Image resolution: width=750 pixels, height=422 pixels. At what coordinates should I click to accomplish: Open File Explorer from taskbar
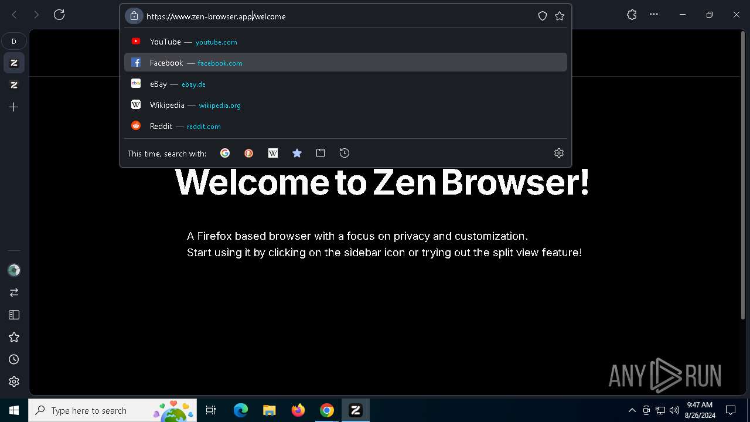tap(270, 410)
